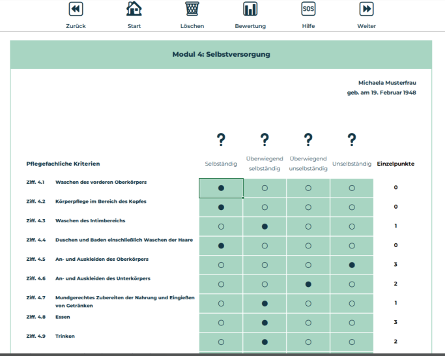Mark Ziff. 4.3 Intimbereich as Selbständig
The image size is (445, 356).
221,226
